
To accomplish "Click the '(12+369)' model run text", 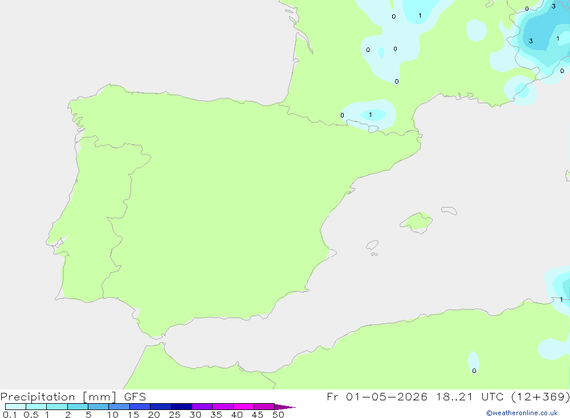I will pos(540,396).
